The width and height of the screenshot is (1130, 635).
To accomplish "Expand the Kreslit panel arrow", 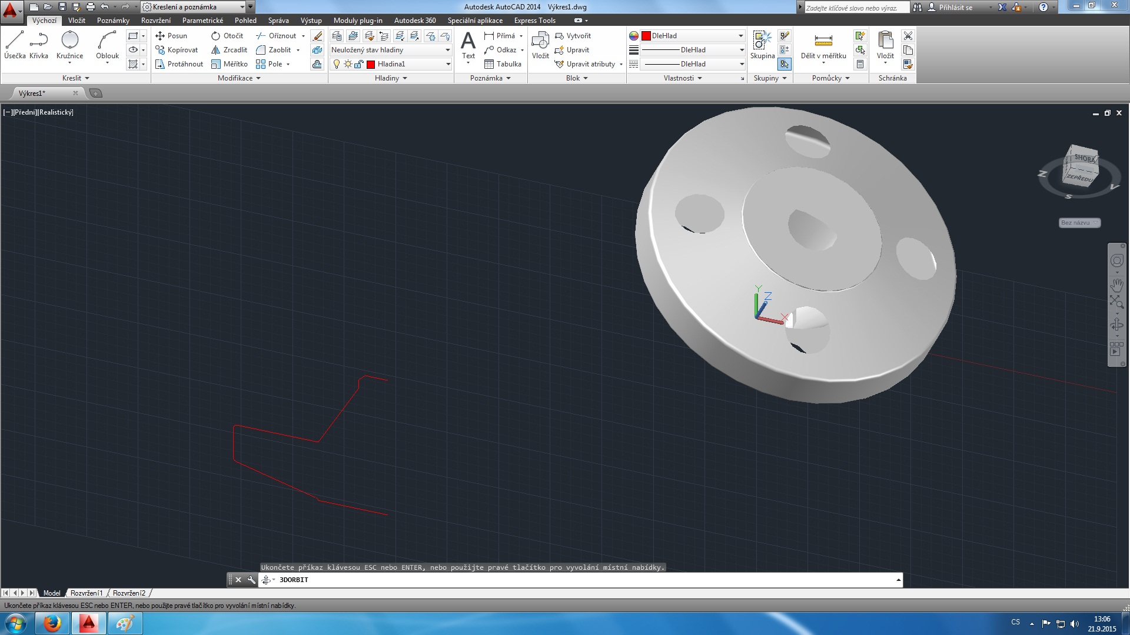I will pyautogui.click(x=87, y=78).
